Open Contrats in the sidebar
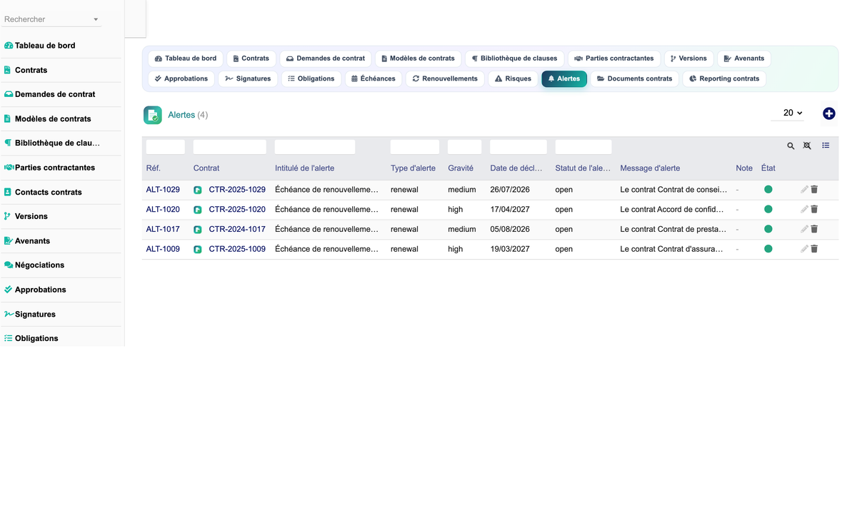The height and width of the screenshot is (530, 857). [62, 70]
